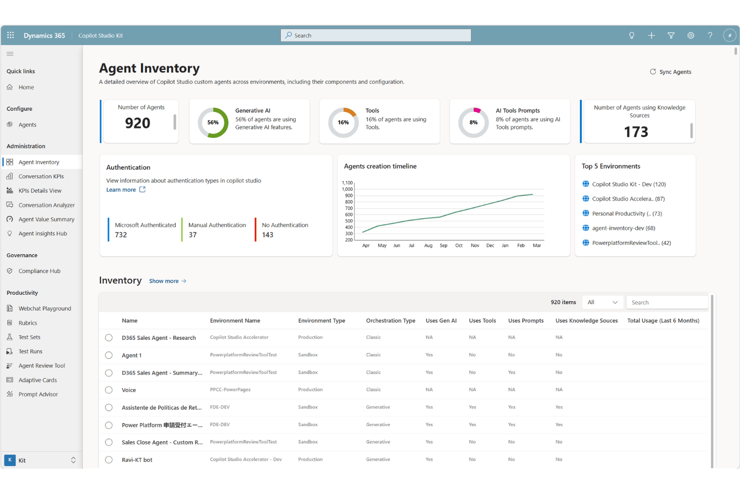The width and height of the screenshot is (740, 493).
Task: Follow the Learn more link
Action: pyautogui.click(x=121, y=190)
